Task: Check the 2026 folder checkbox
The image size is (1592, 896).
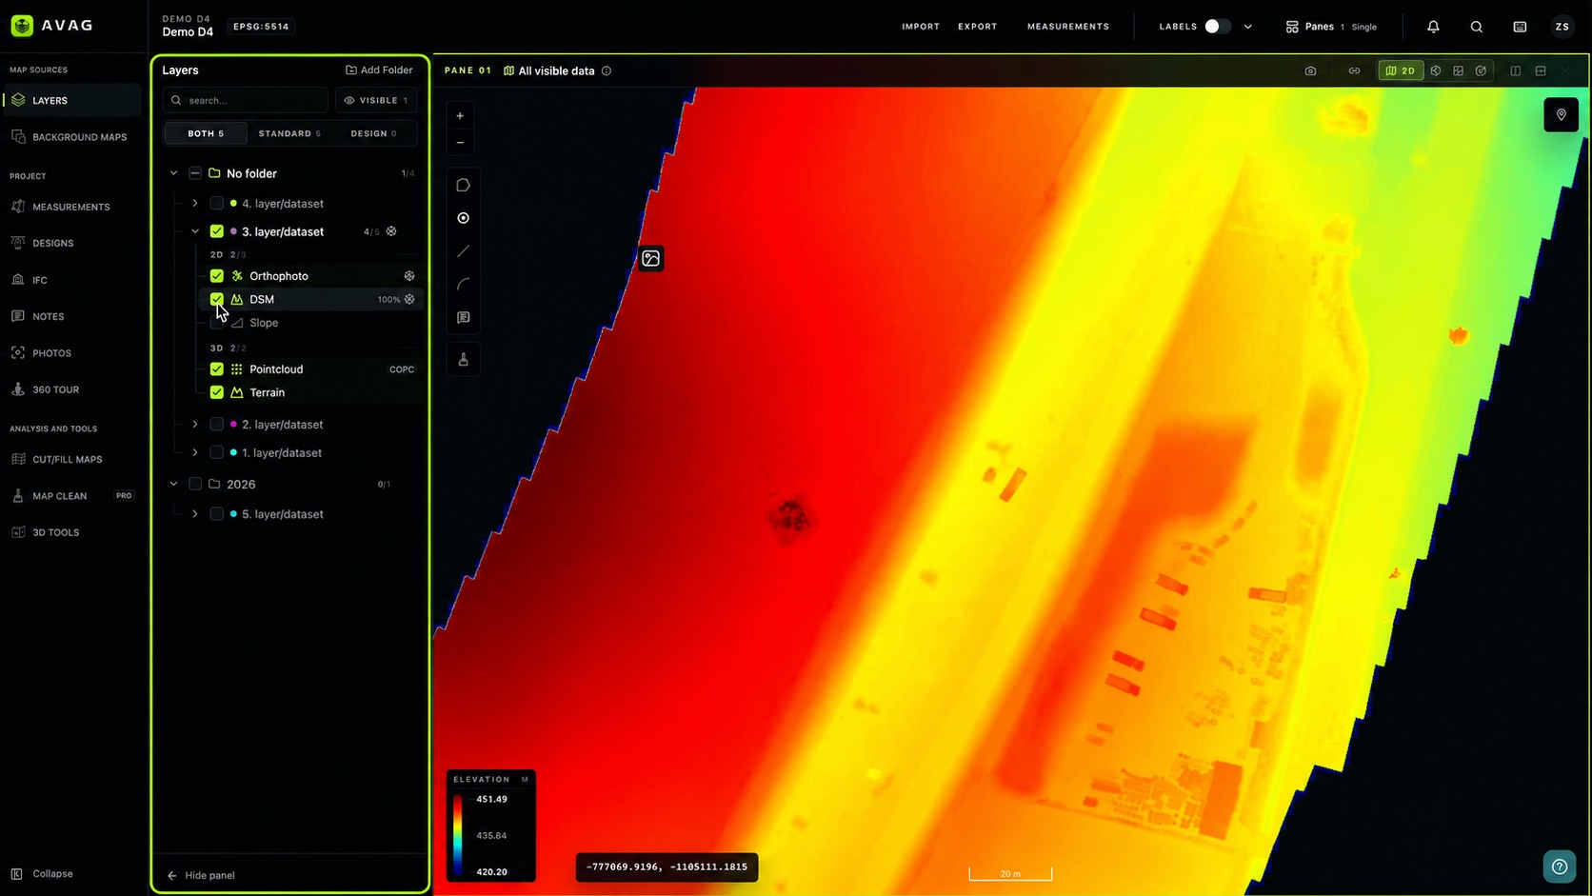Action: [x=195, y=484]
